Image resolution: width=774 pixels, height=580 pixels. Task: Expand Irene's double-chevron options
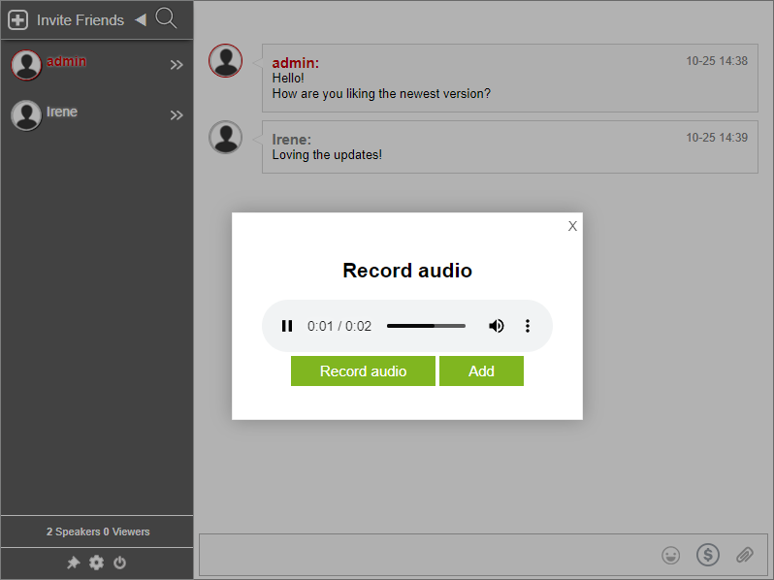[177, 115]
